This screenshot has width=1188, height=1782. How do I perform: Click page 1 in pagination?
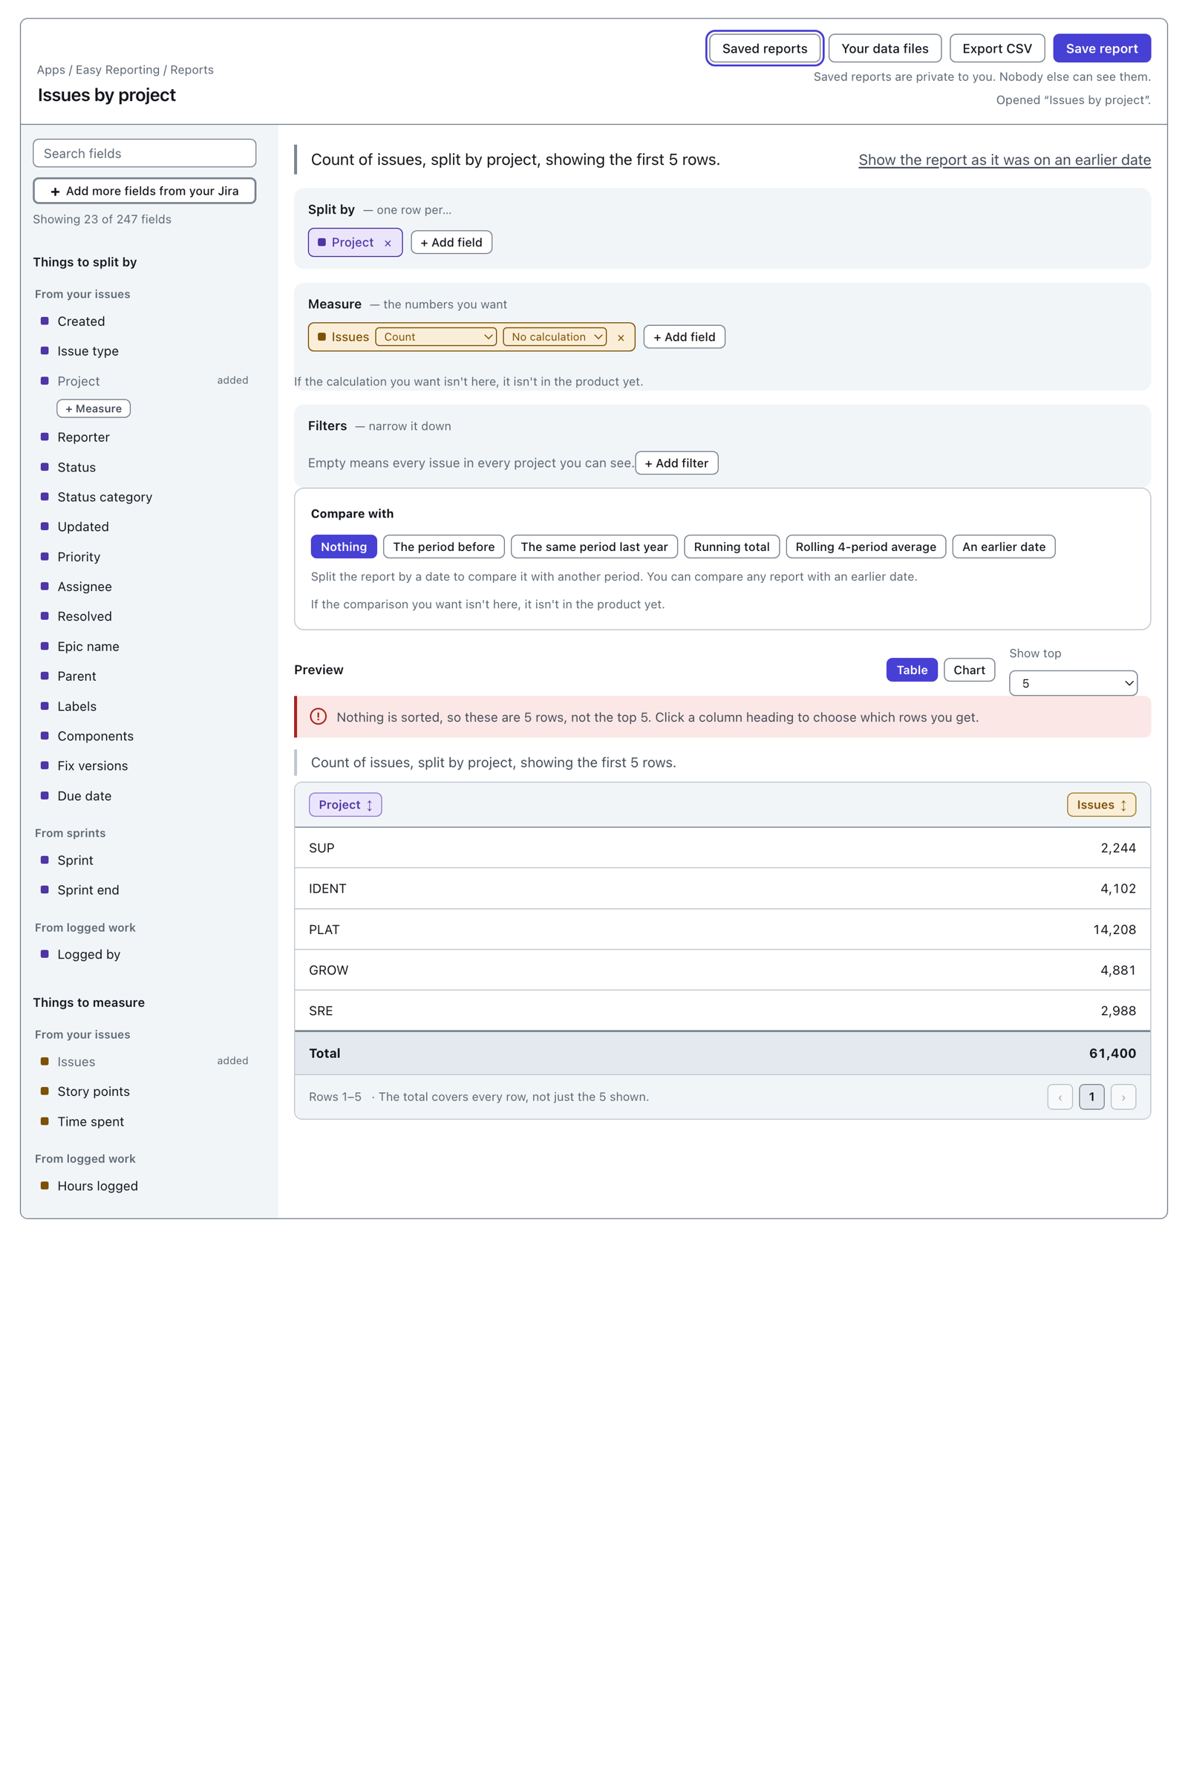point(1091,1097)
